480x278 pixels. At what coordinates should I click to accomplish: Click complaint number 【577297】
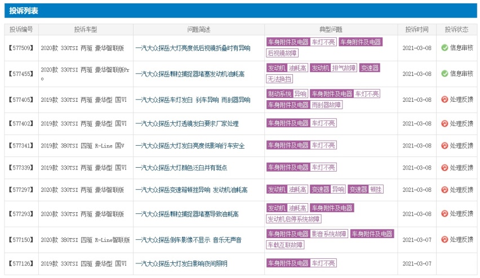pos(21,190)
